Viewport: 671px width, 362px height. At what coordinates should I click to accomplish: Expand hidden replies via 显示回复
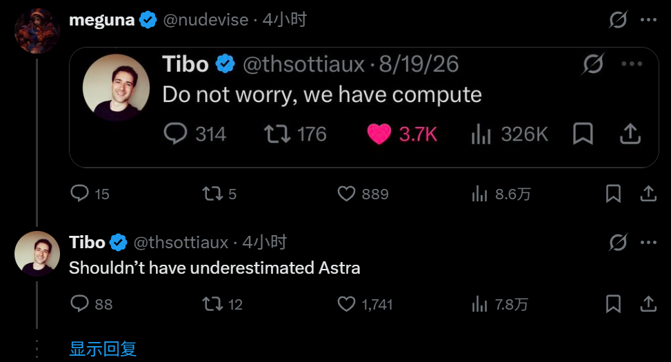coord(103,349)
